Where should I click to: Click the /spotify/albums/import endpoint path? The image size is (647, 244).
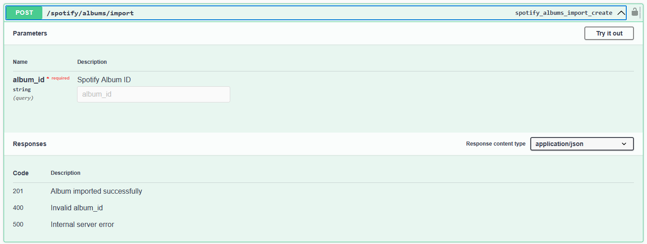[91, 13]
